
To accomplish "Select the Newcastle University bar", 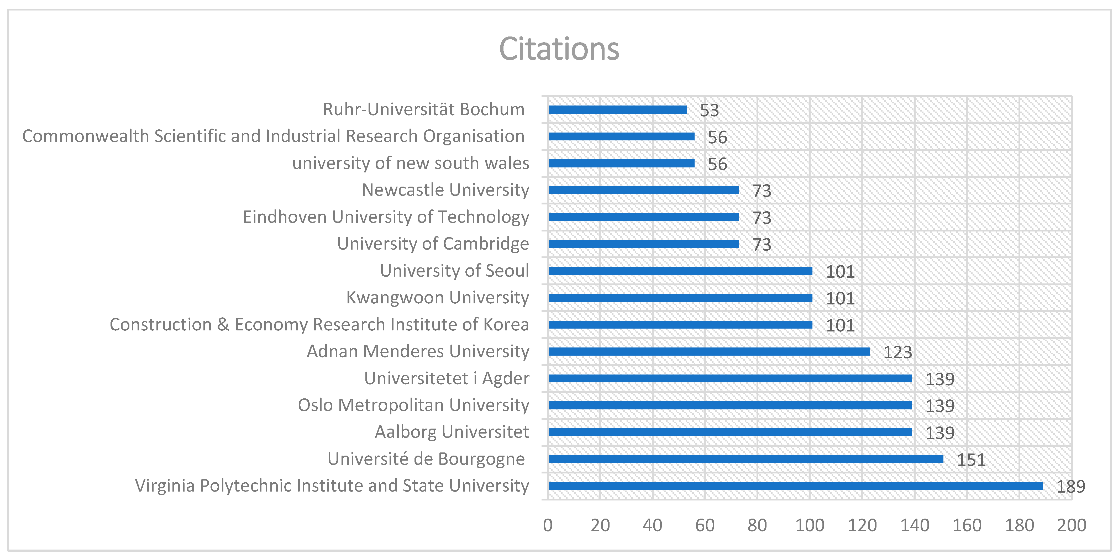I will (643, 190).
